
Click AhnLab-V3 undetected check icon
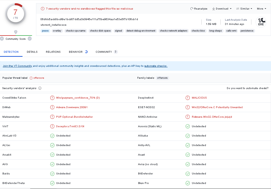pos(52,136)
